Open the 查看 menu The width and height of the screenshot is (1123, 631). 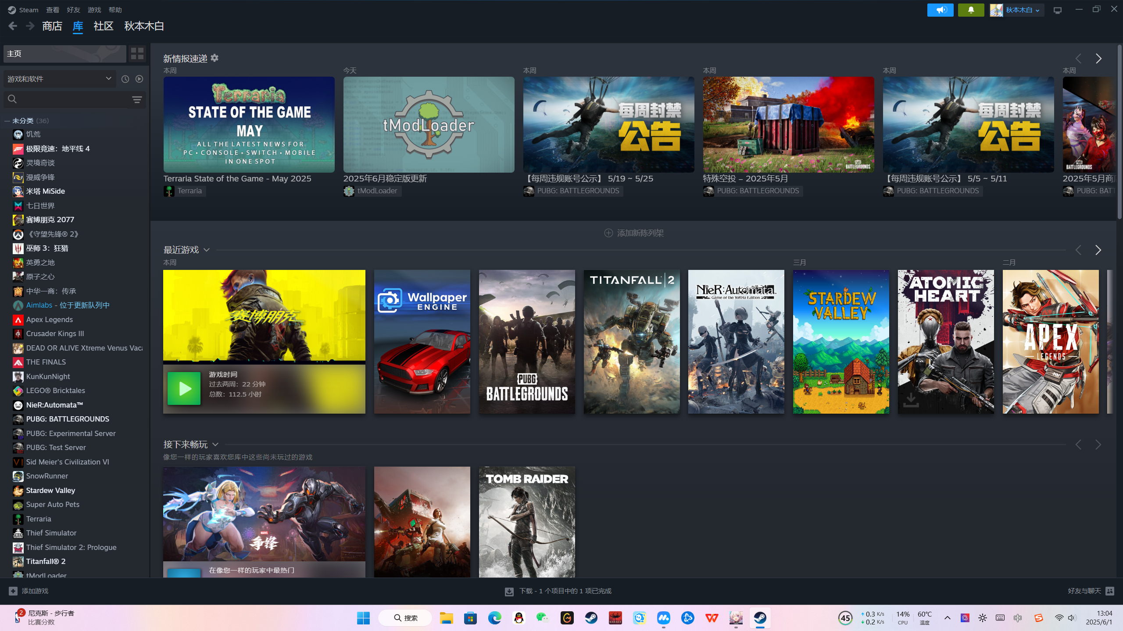pos(53,10)
